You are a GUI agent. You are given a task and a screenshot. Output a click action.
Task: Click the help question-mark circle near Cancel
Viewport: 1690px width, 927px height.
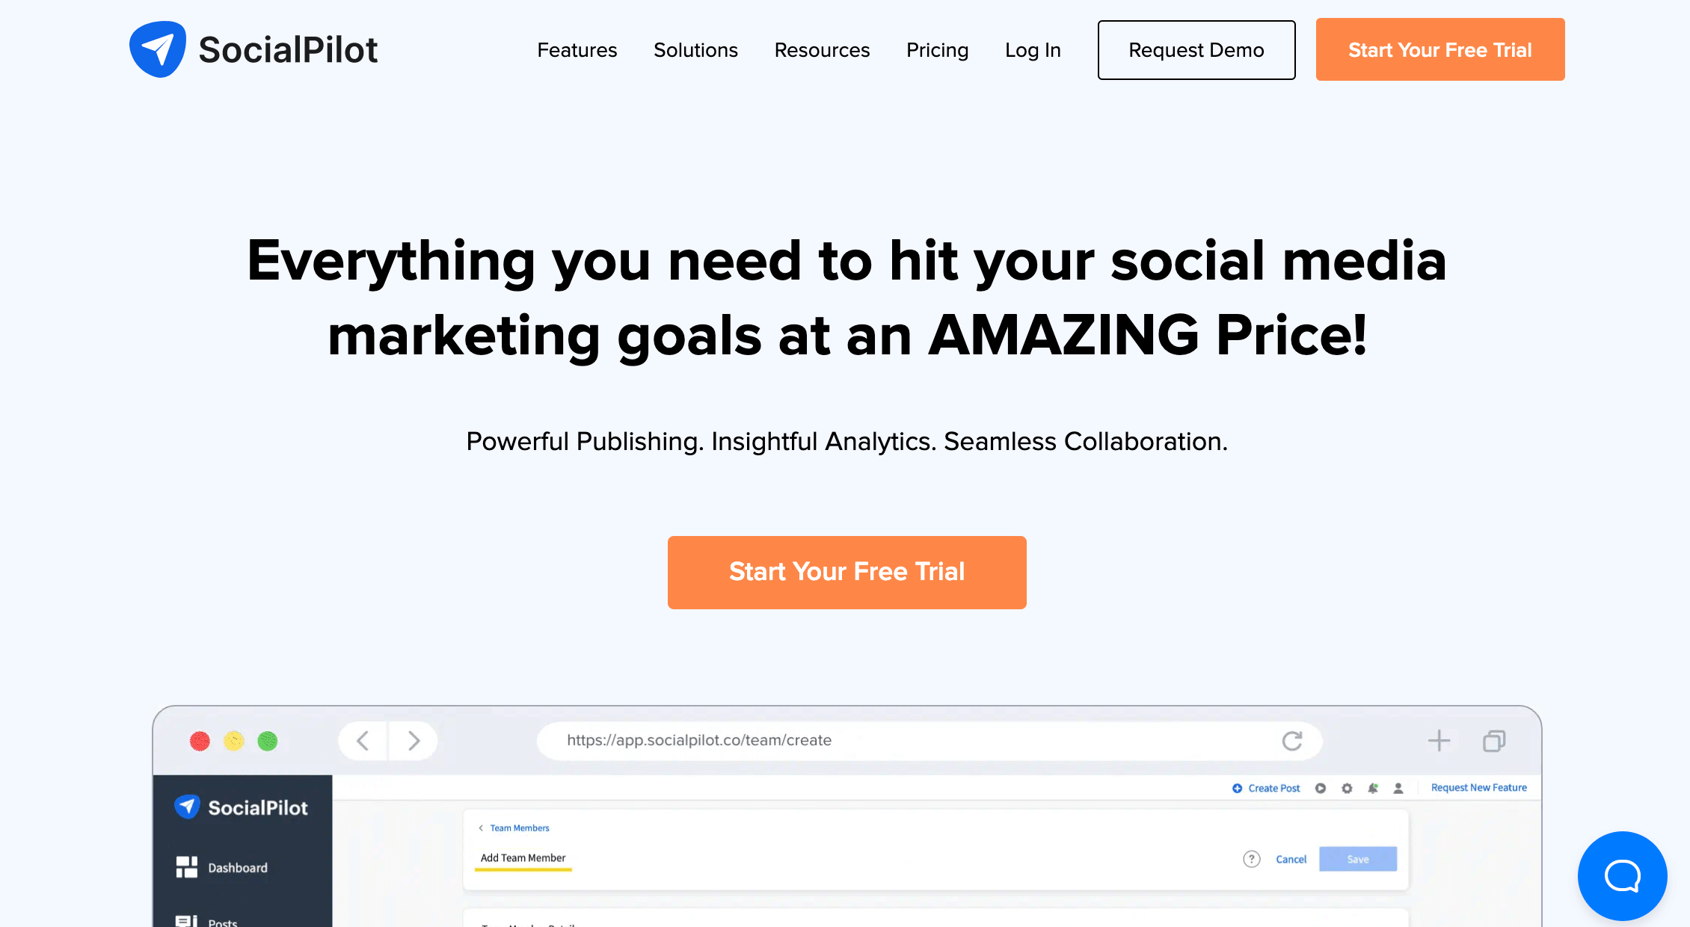coord(1252,859)
